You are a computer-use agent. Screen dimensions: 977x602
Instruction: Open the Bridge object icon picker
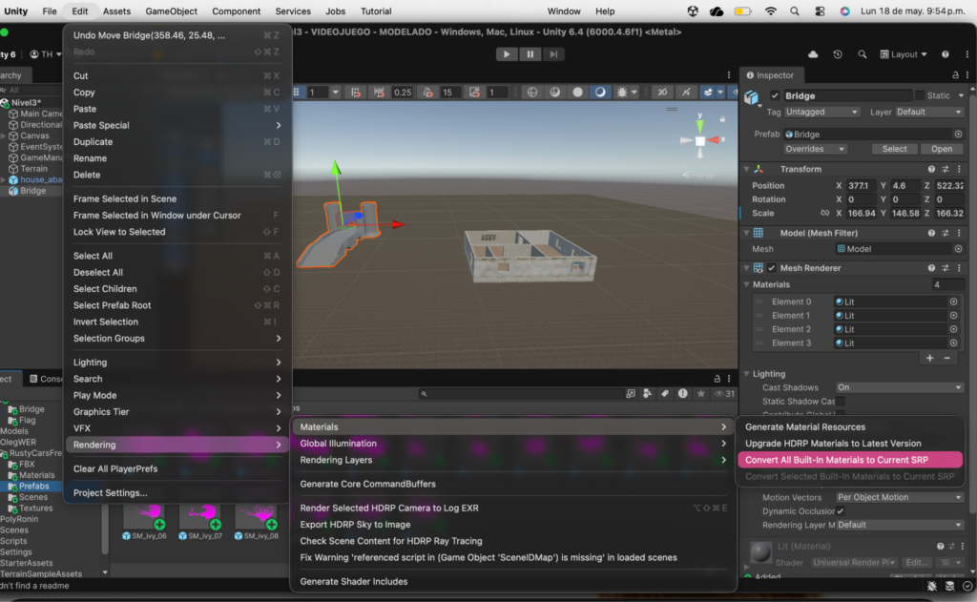tap(752, 98)
